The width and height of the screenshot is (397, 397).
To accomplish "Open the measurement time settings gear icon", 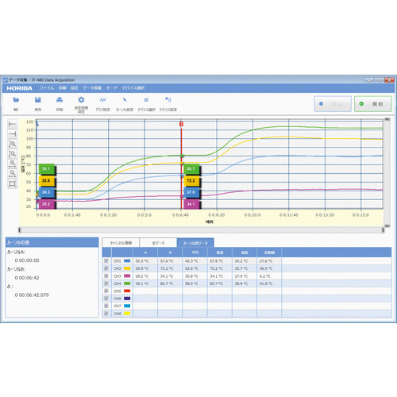I will point(81,100).
